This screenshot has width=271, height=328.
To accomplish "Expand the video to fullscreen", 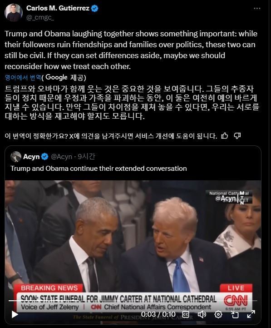I will [x=251, y=314].
